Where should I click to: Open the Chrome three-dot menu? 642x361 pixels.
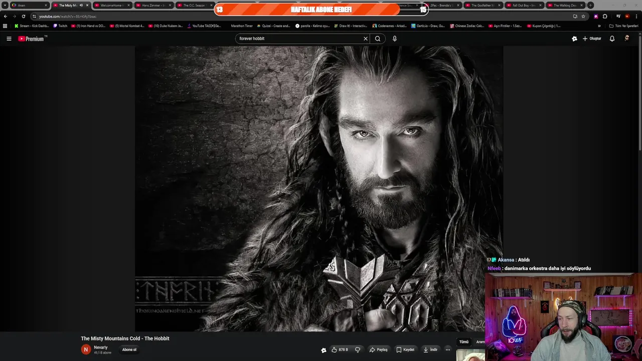[x=636, y=16]
